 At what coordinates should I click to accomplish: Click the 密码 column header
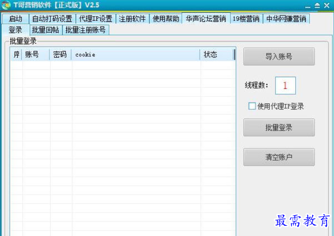coord(61,54)
